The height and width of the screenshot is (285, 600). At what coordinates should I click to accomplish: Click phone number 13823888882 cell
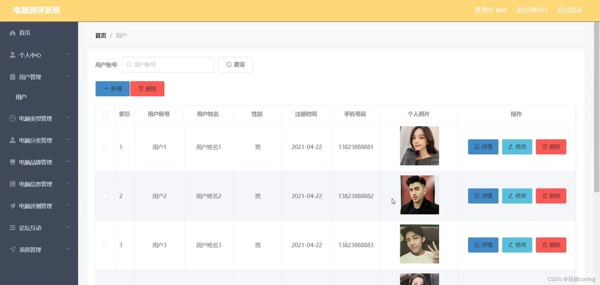tap(356, 196)
